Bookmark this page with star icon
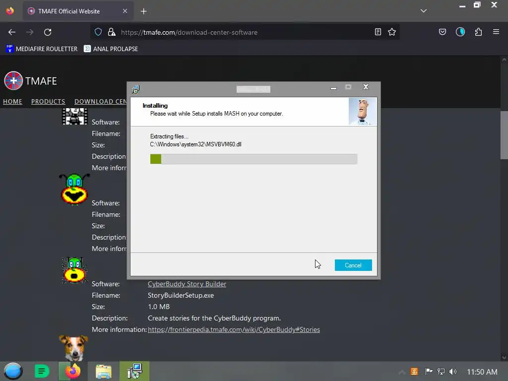The height and width of the screenshot is (381, 508). (392, 32)
